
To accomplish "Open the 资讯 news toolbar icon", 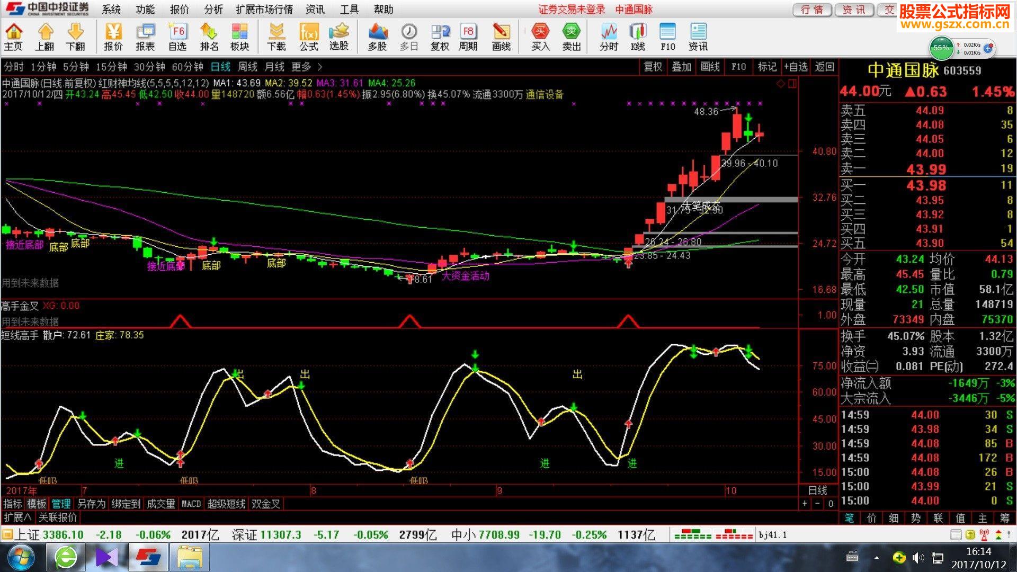I will (x=698, y=37).
